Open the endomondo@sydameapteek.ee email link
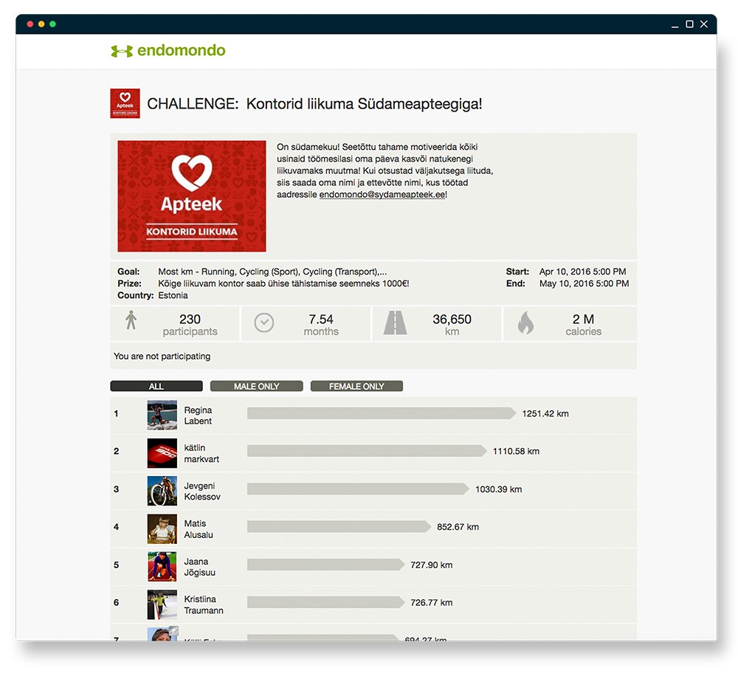The height and width of the screenshot is (673, 738). coord(382,194)
